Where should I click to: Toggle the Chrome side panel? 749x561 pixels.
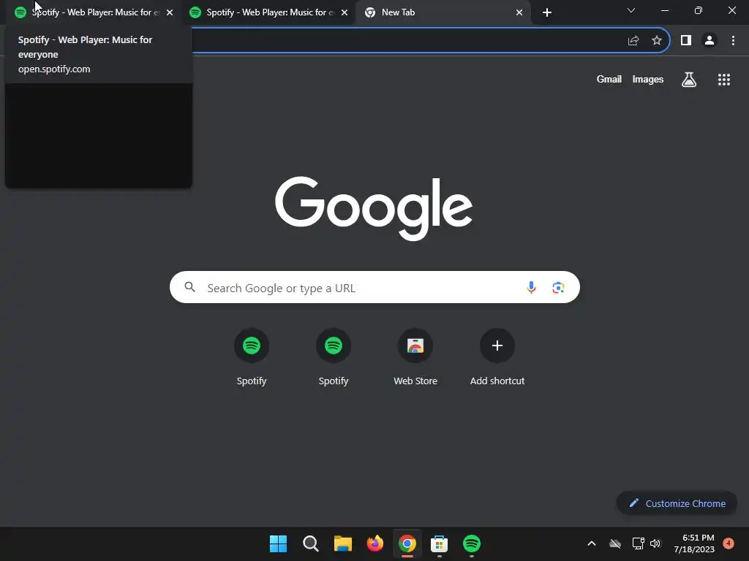686,41
